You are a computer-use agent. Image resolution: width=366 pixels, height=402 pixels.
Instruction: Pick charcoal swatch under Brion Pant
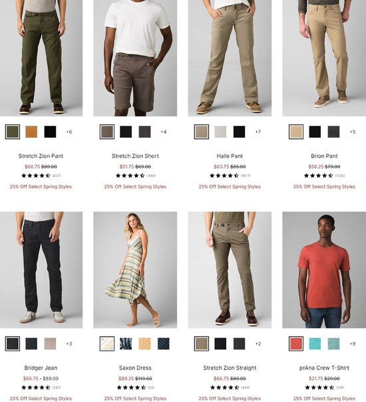click(x=333, y=132)
